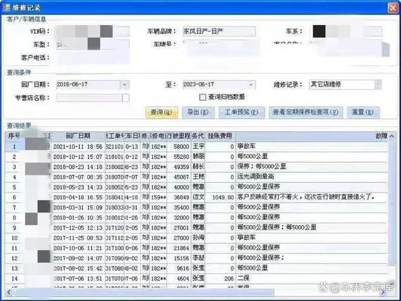The image size is (401, 301).
Task: Sort by 挂账费用 column header
Action: [220, 136]
